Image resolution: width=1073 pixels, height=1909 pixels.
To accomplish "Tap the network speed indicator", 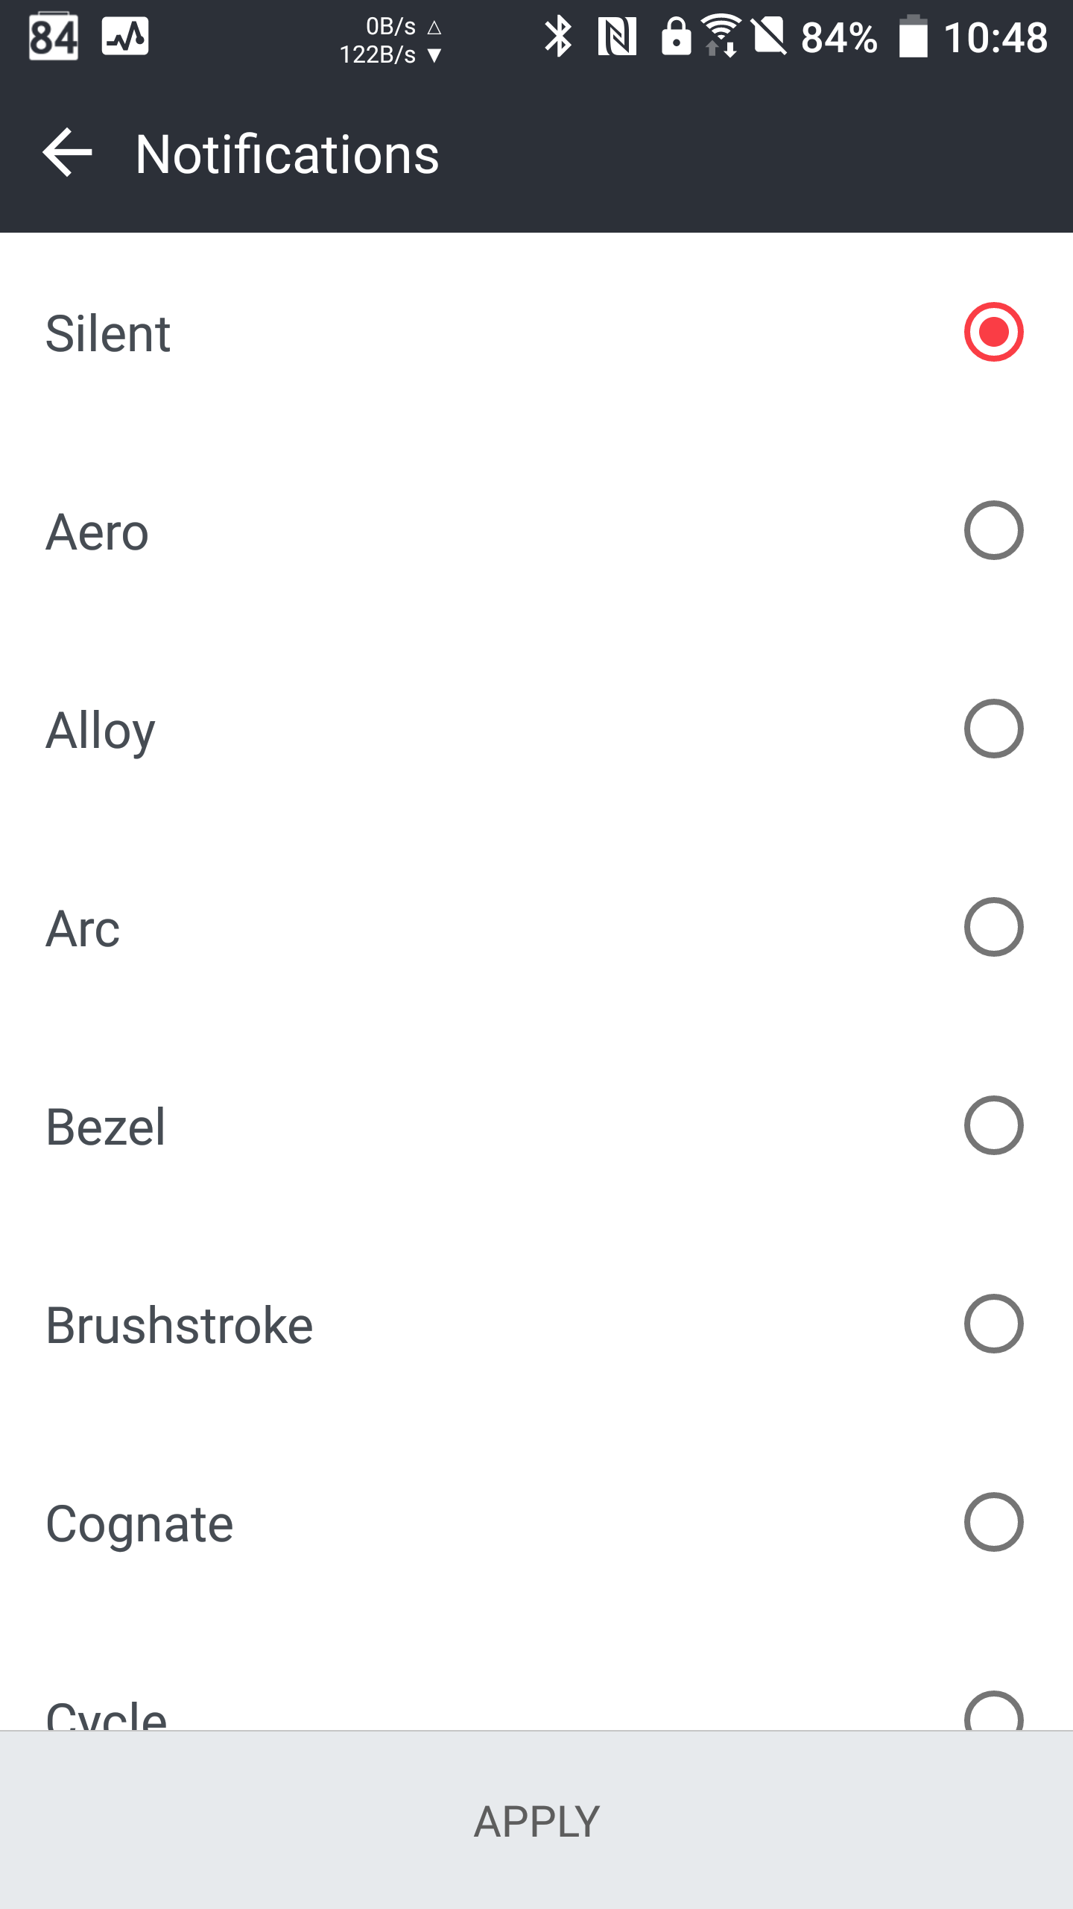I will coord(391,40).
